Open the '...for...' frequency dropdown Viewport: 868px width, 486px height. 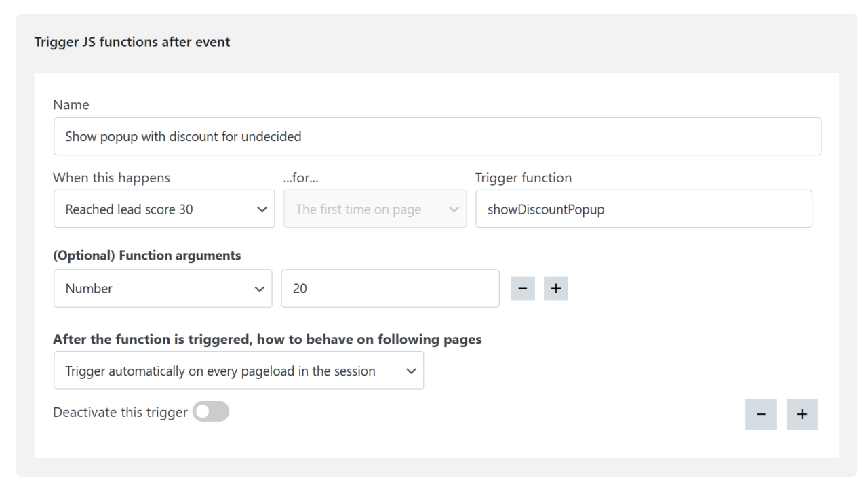tap(375, 209)
